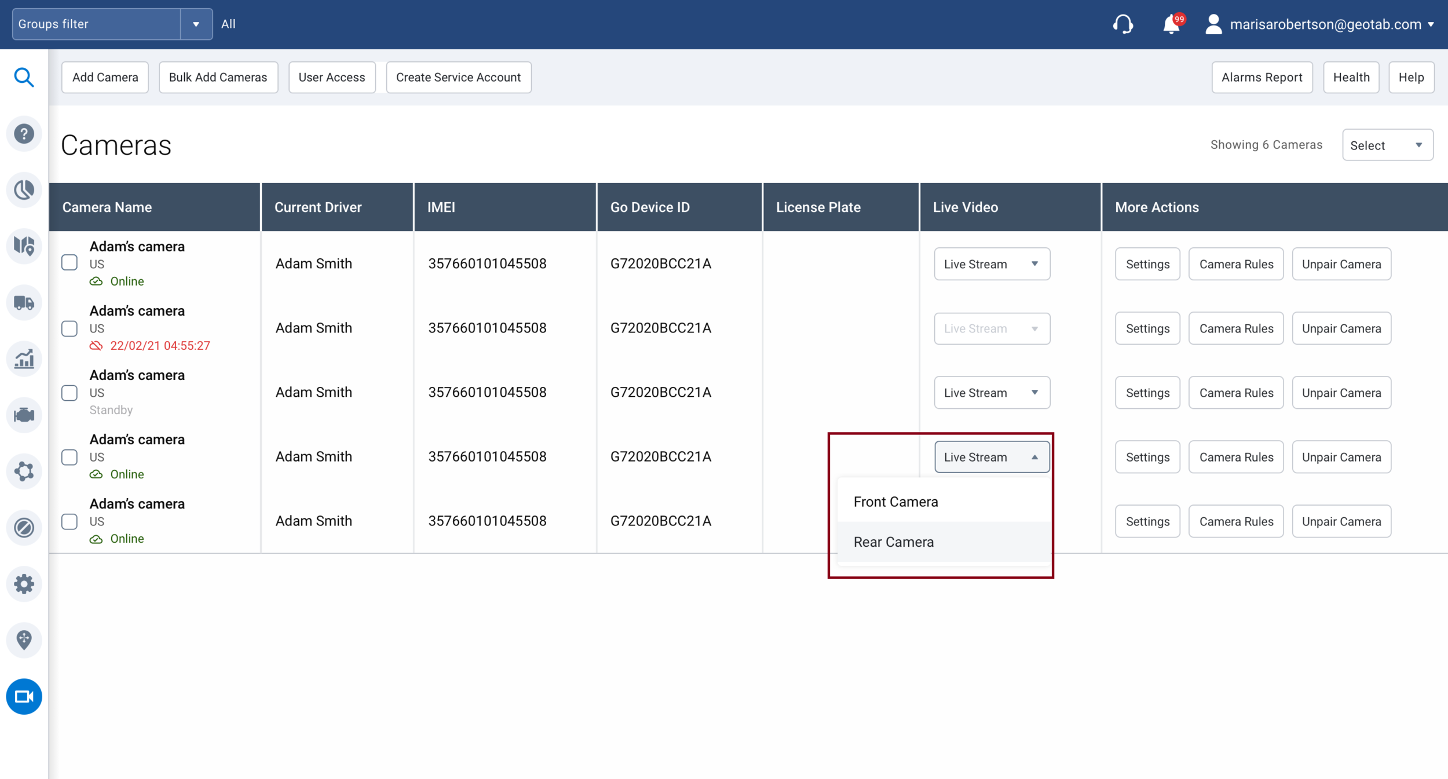
Task: Click the support headset icon
Action: (1122, 24)
